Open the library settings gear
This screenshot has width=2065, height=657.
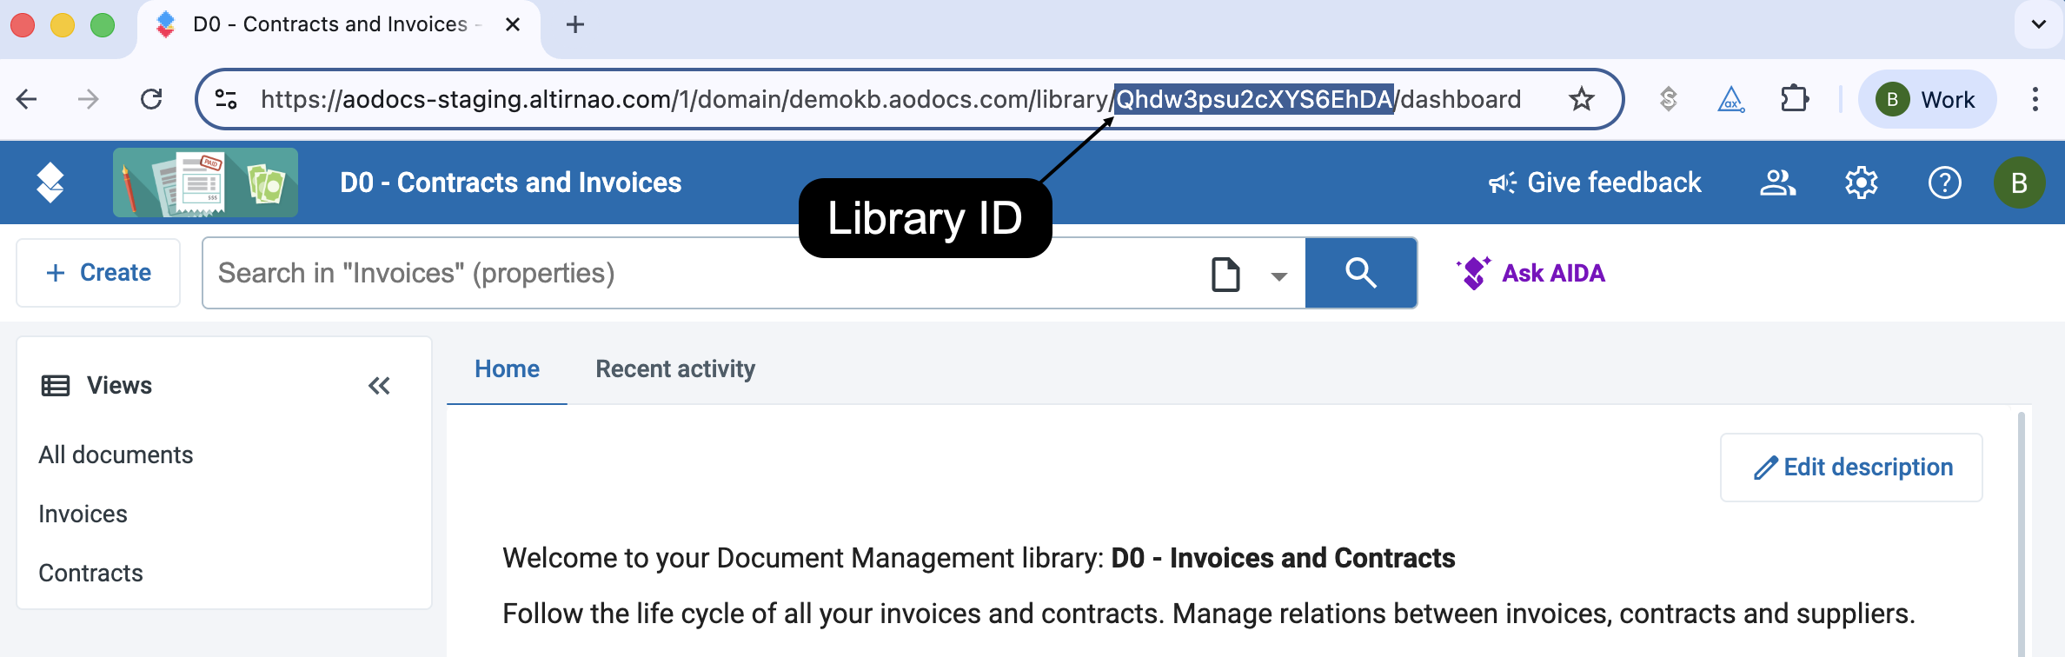pyautogui.click(x=1861, y=182)
